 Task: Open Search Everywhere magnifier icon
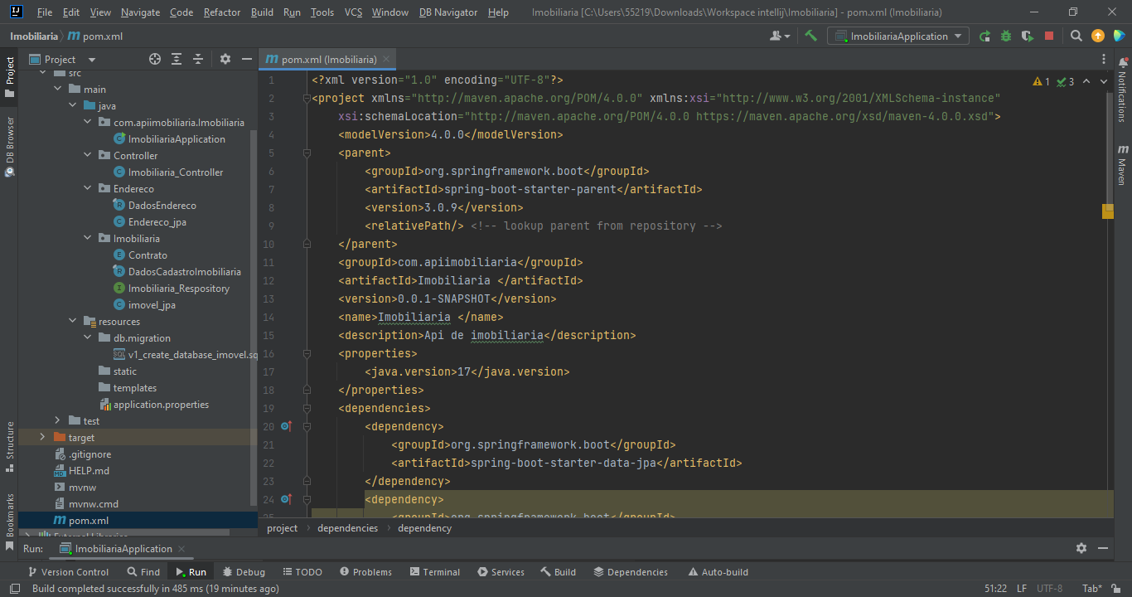1076,36
